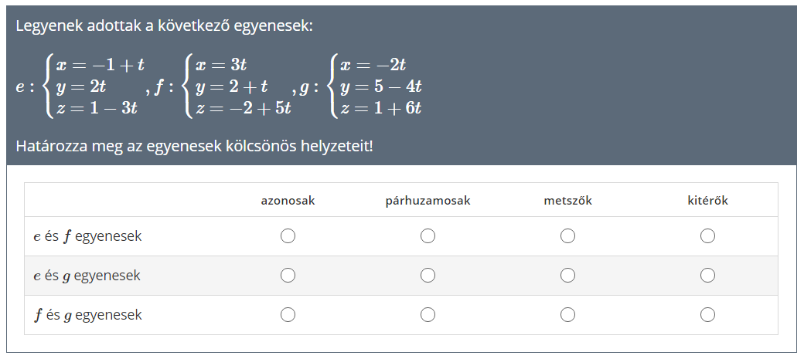Click the 'metszők' column header
804x359 pixels.
(567, 201)
